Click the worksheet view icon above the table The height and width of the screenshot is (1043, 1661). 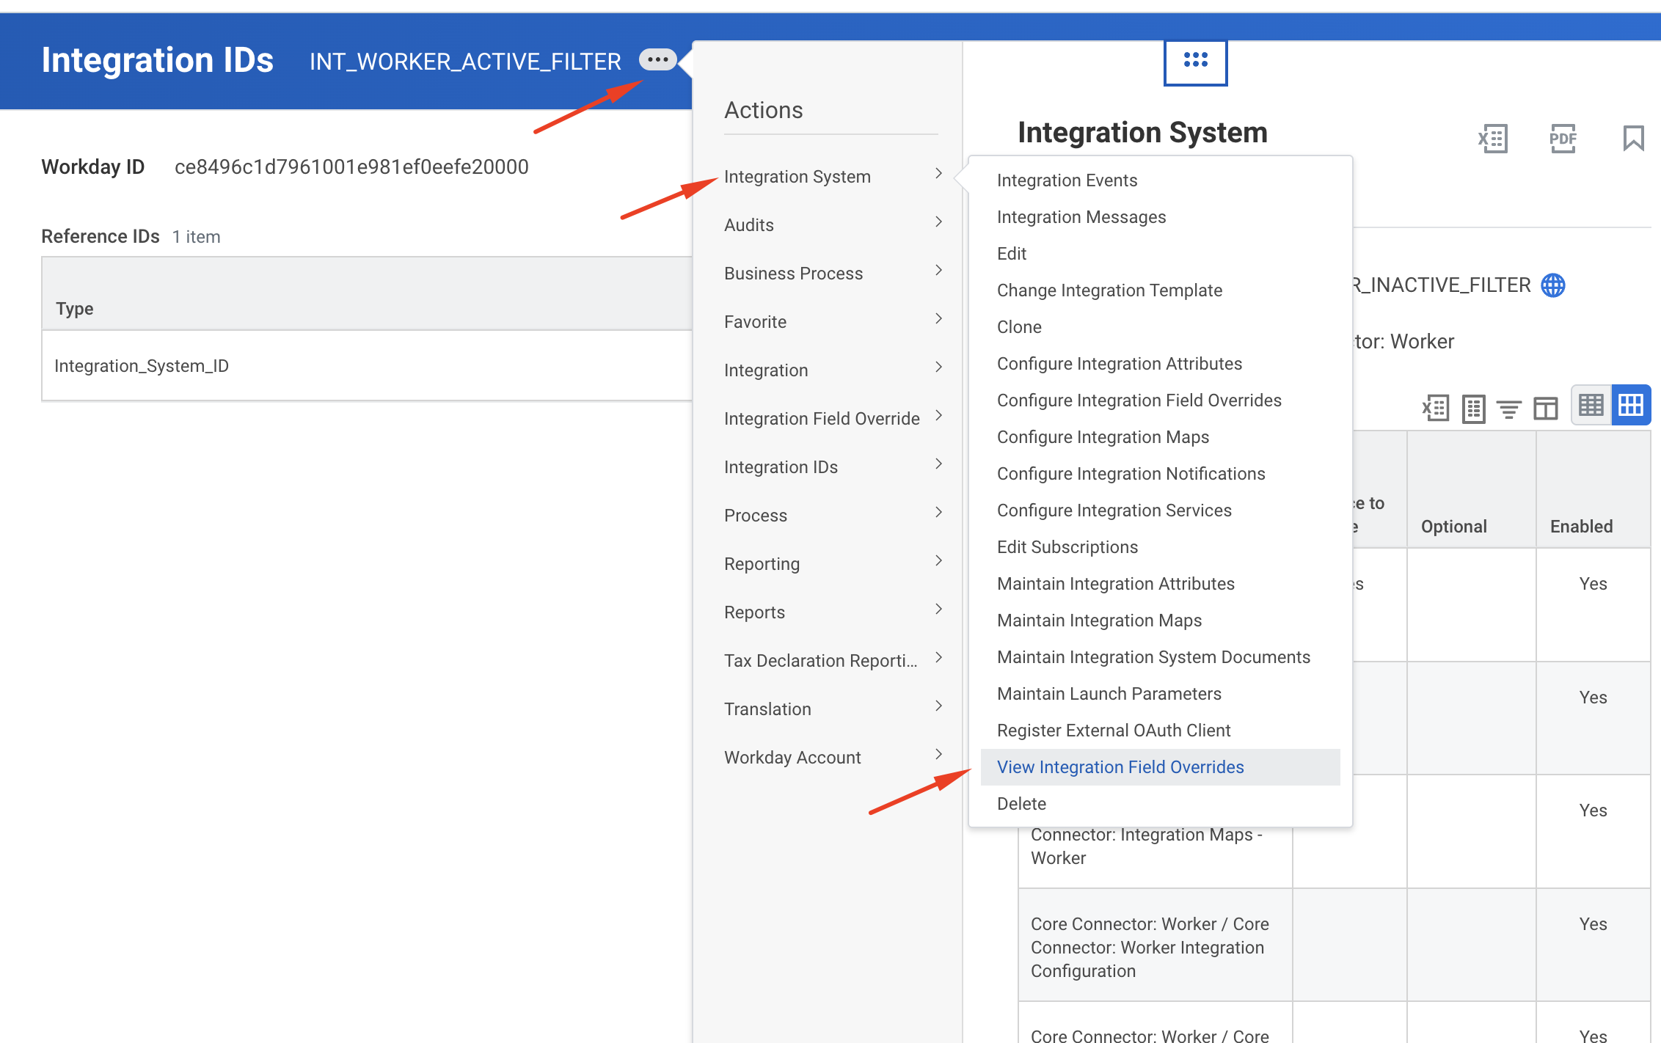[x=1473, y=407]
